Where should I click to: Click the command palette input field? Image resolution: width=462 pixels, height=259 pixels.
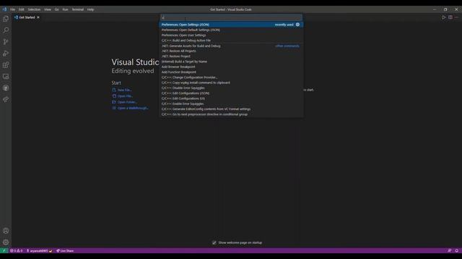point(231,17)
